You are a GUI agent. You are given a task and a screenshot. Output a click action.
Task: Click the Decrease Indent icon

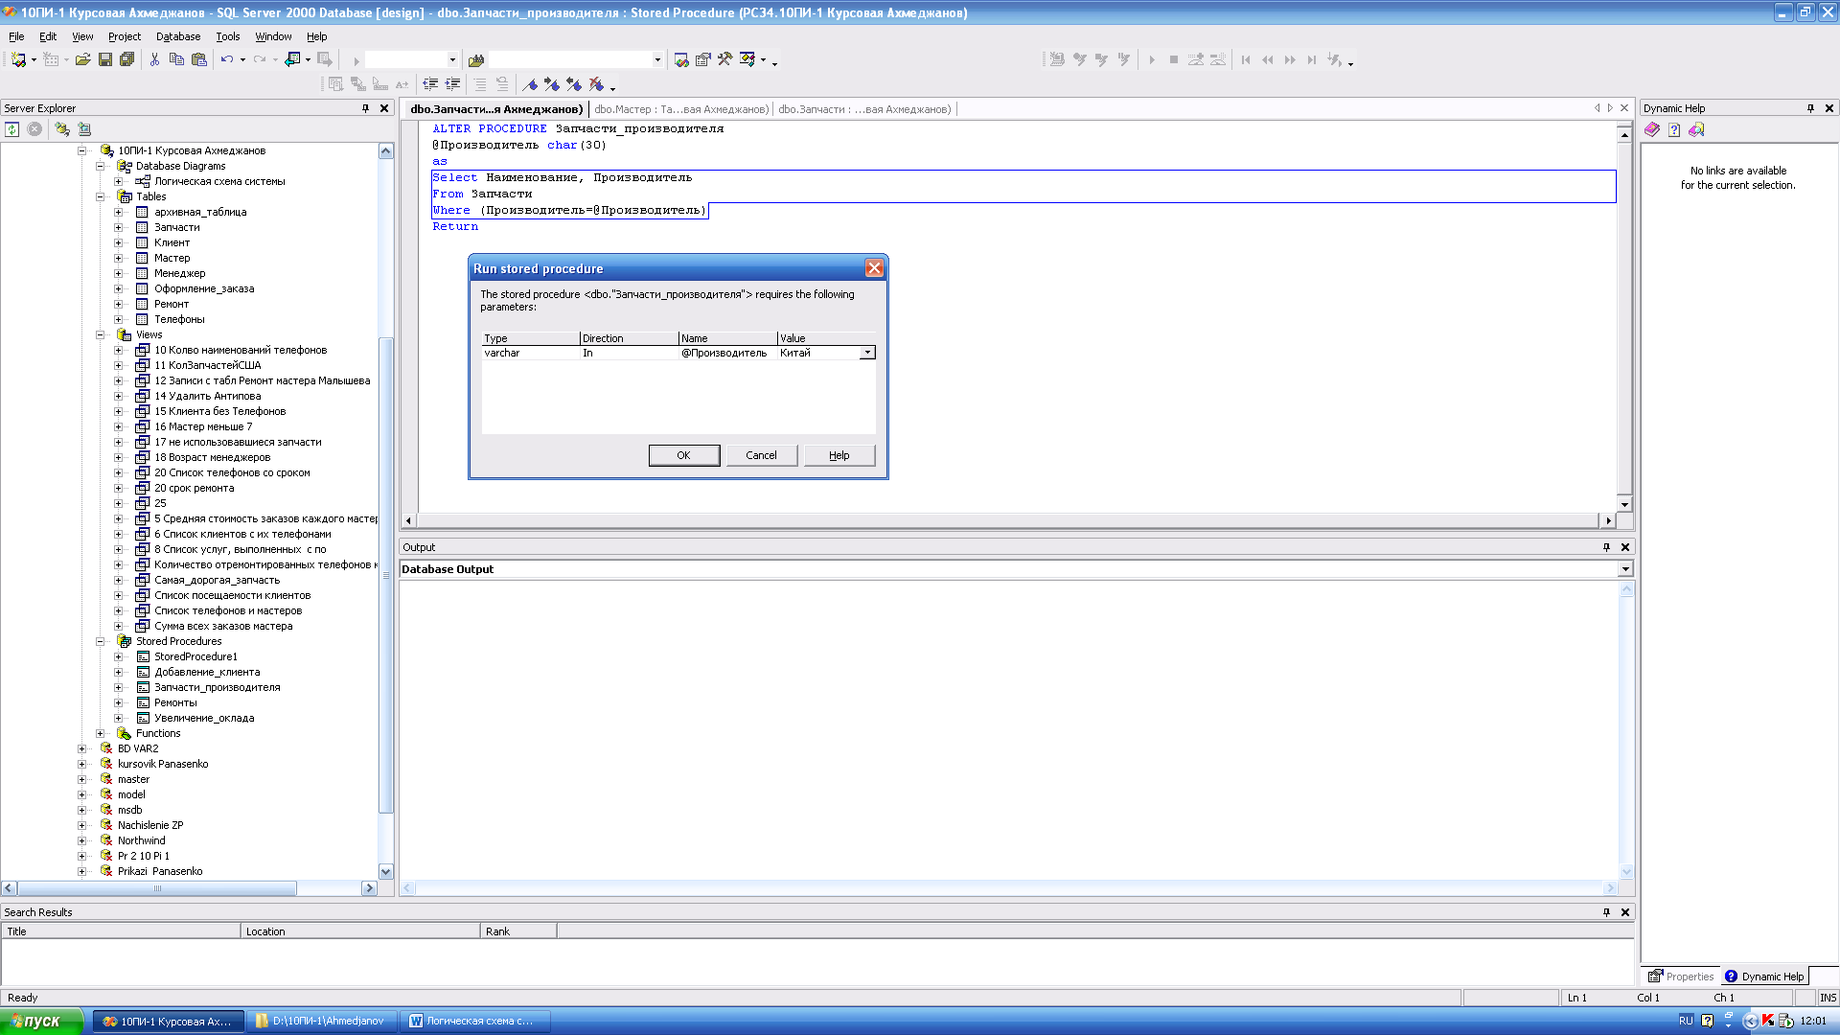point(431,84)
